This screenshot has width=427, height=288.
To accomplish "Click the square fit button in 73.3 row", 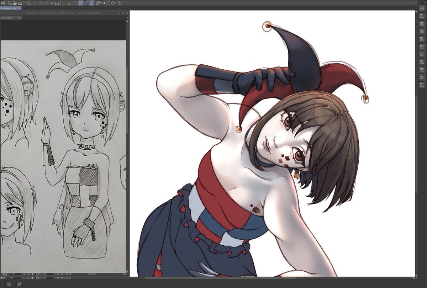I will (32, 278).
